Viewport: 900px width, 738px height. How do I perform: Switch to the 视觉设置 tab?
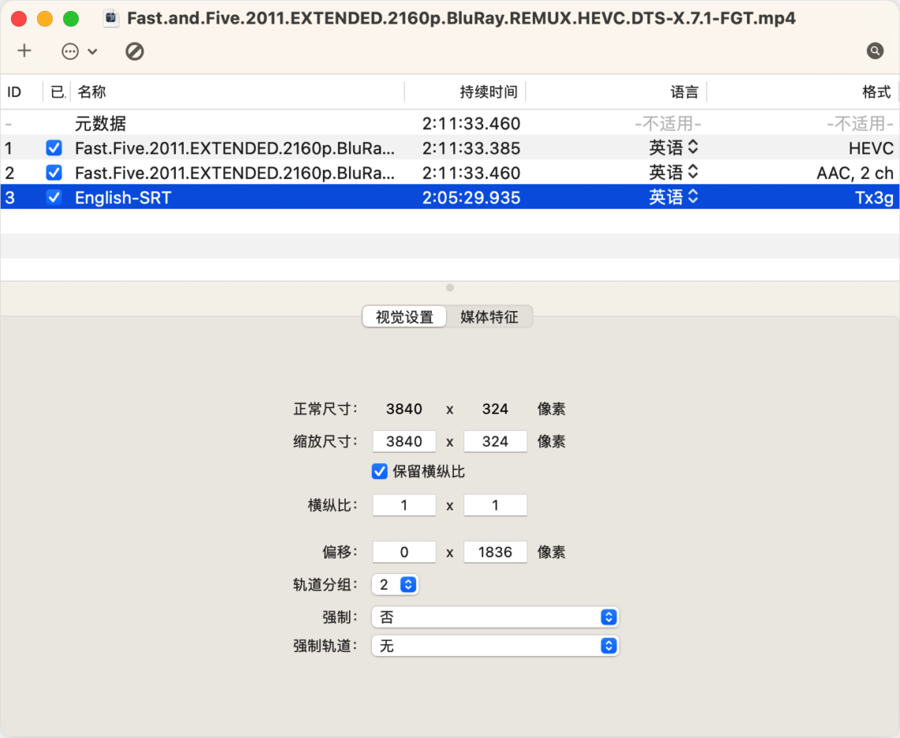(x=404, y=317)
